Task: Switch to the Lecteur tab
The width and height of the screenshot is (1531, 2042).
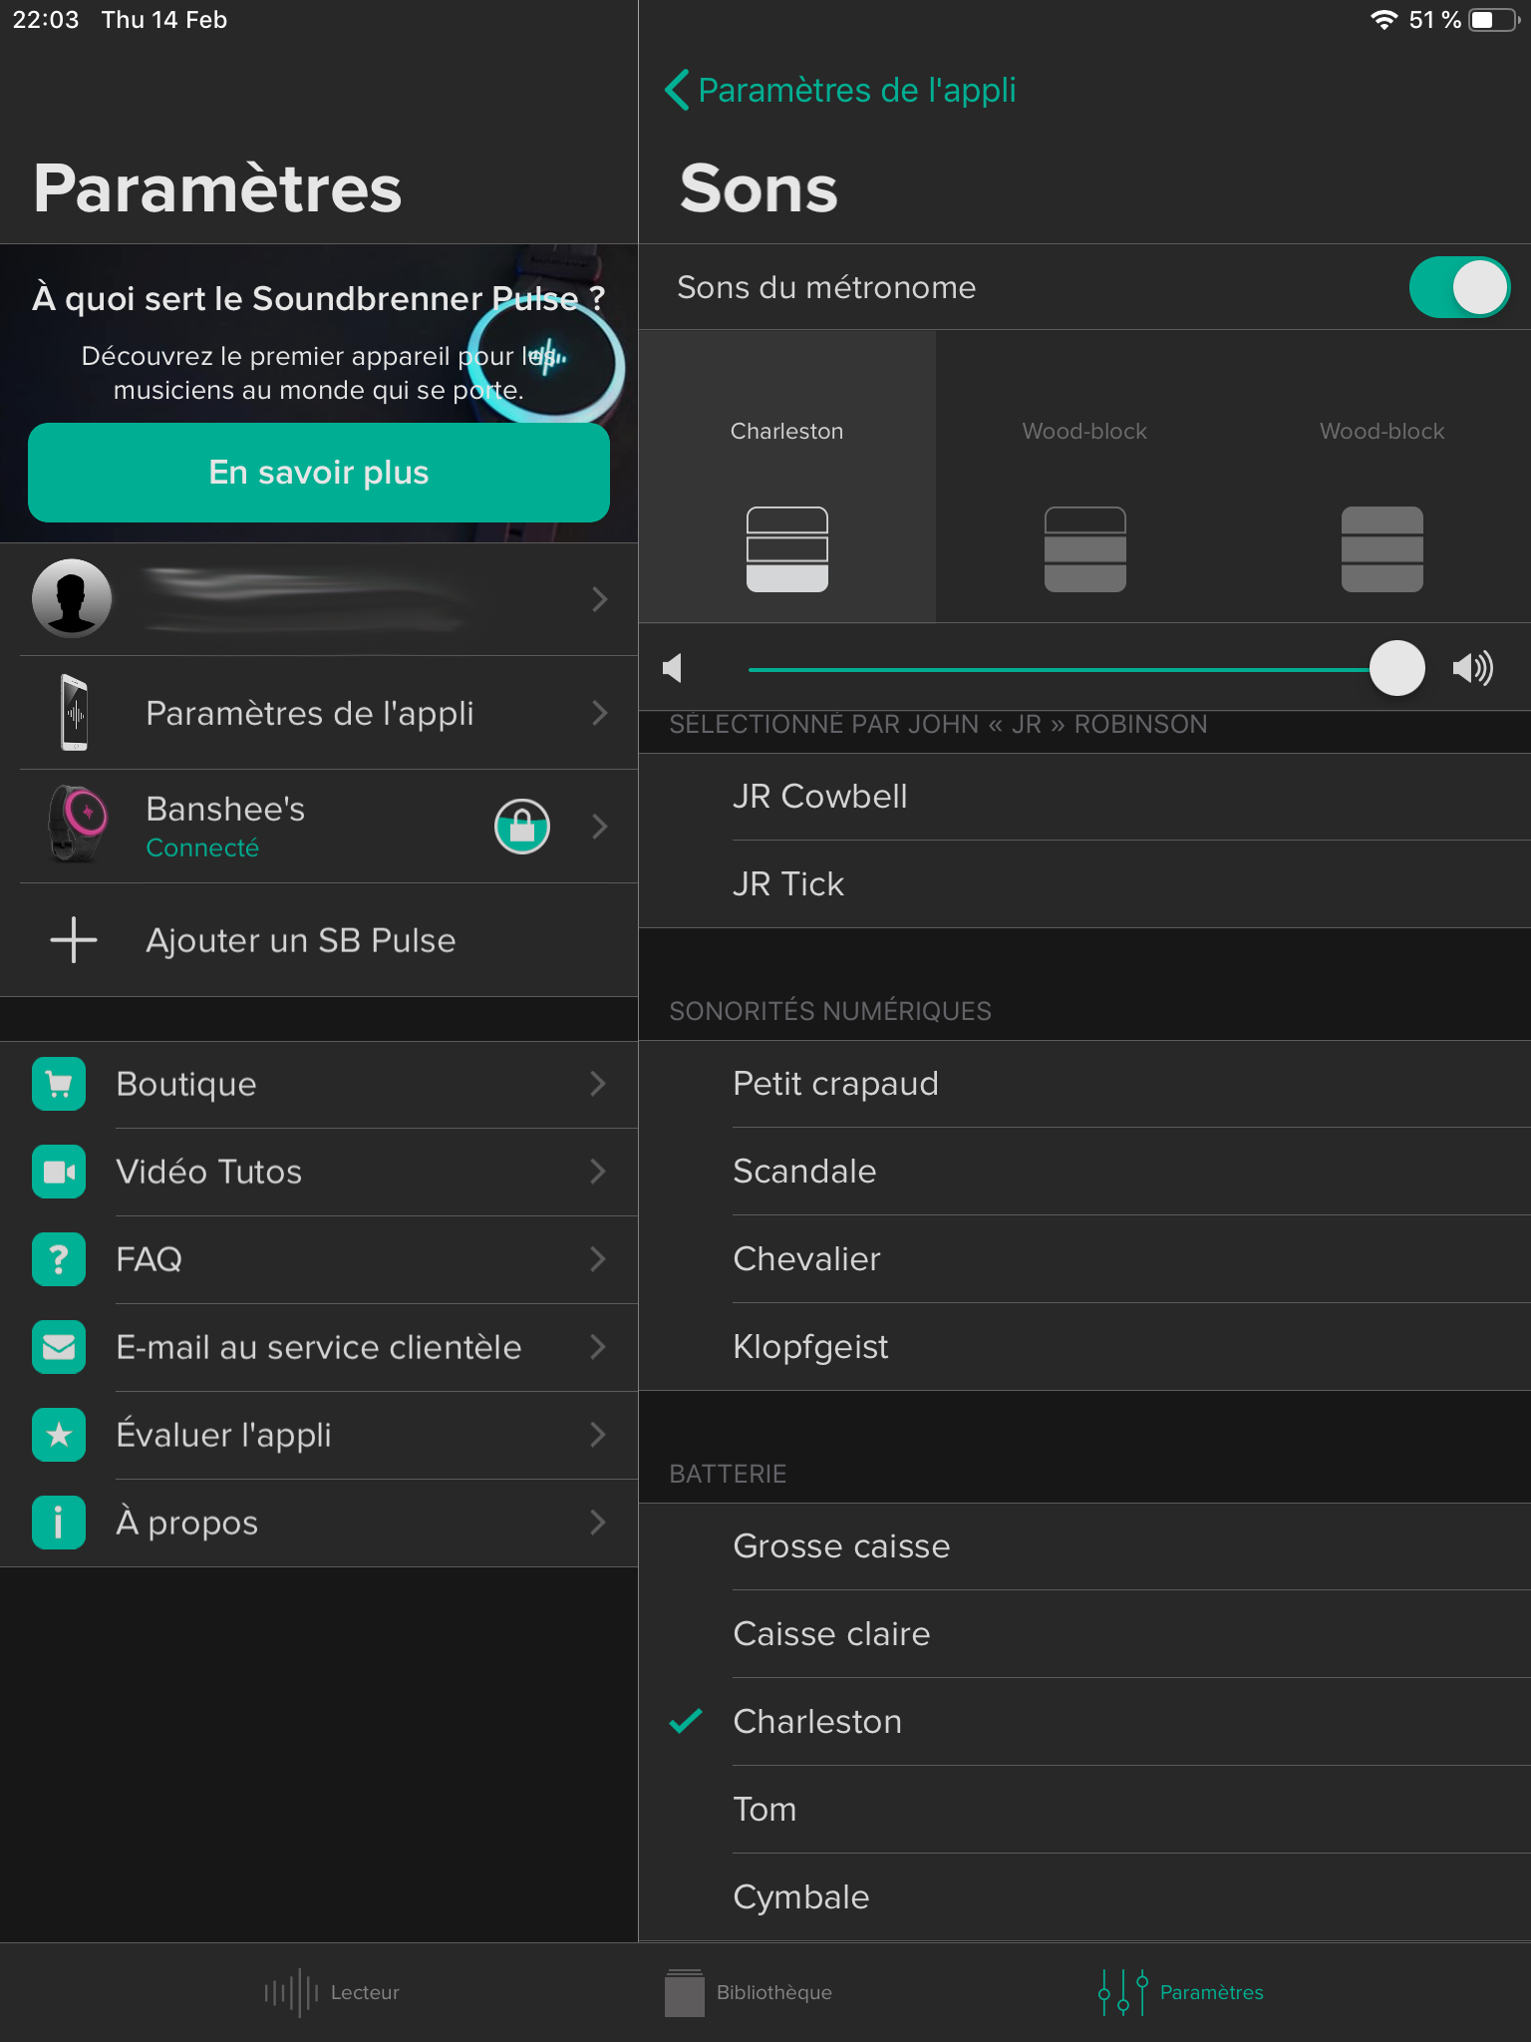Action: (331, 1992)
